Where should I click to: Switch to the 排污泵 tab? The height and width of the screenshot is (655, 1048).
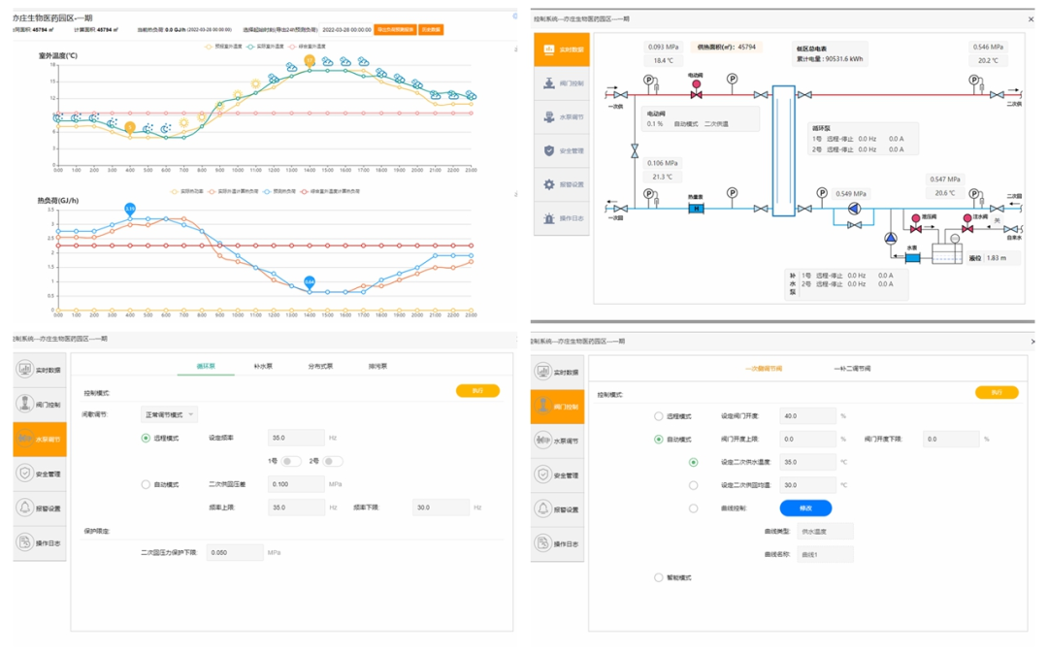[x=377, y=366]
